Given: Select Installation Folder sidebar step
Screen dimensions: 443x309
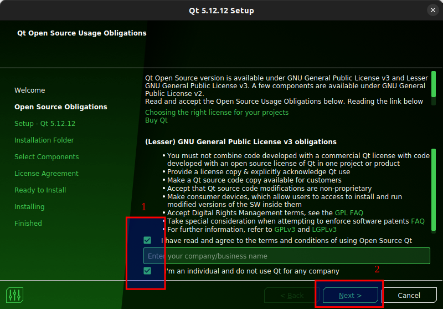Looking at the screenshot, I should coord(44,140).
